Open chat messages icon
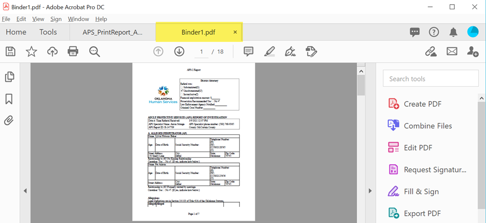486x223 pixels. point(415,32)
